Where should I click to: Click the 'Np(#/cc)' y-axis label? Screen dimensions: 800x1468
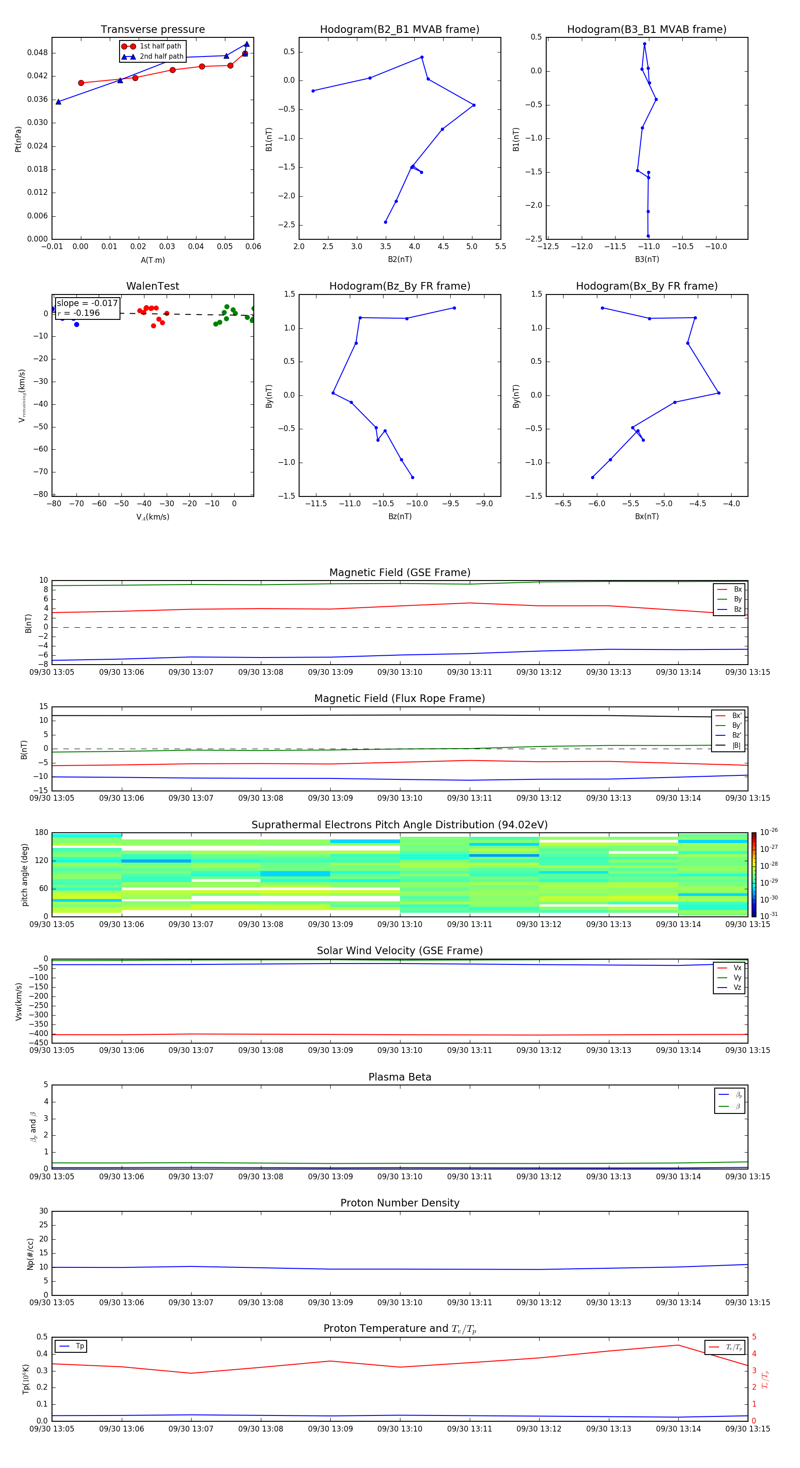(x=30, y=1254)
